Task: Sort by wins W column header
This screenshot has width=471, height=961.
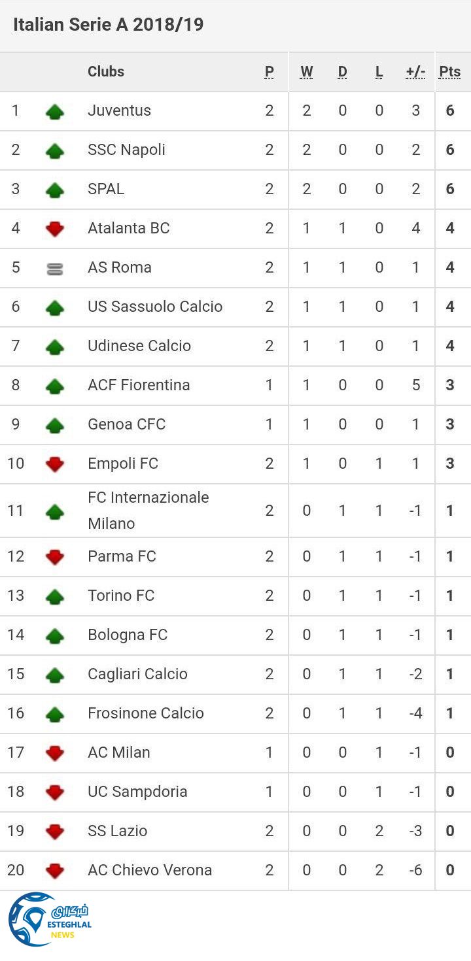Action: (306, 72)
